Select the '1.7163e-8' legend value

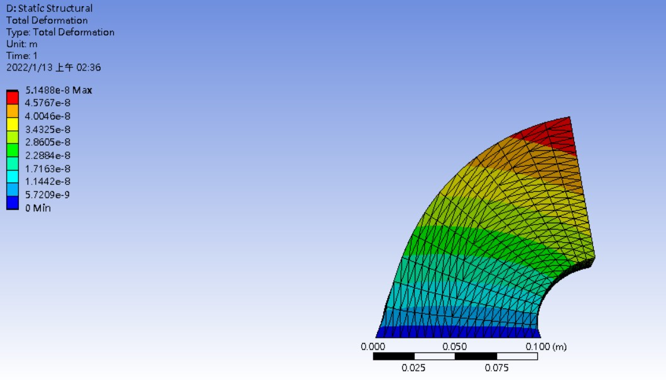(x=48, y=169)
